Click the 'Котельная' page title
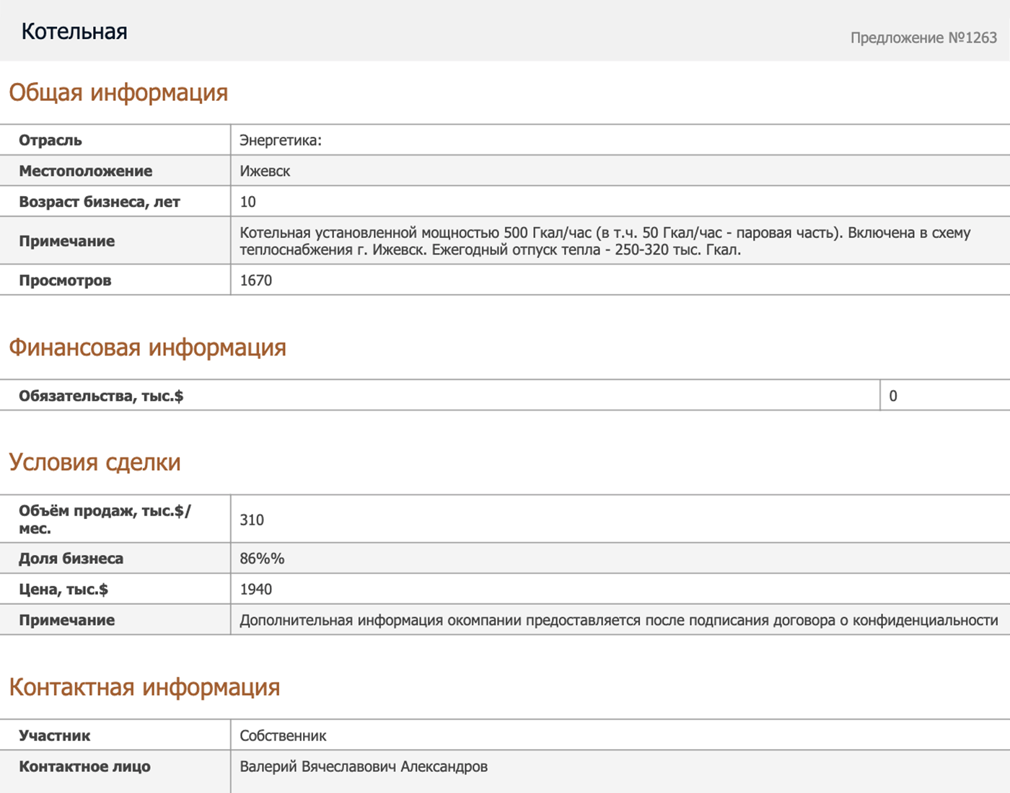The image size is (1010, 793). click(x=74, y=31)
